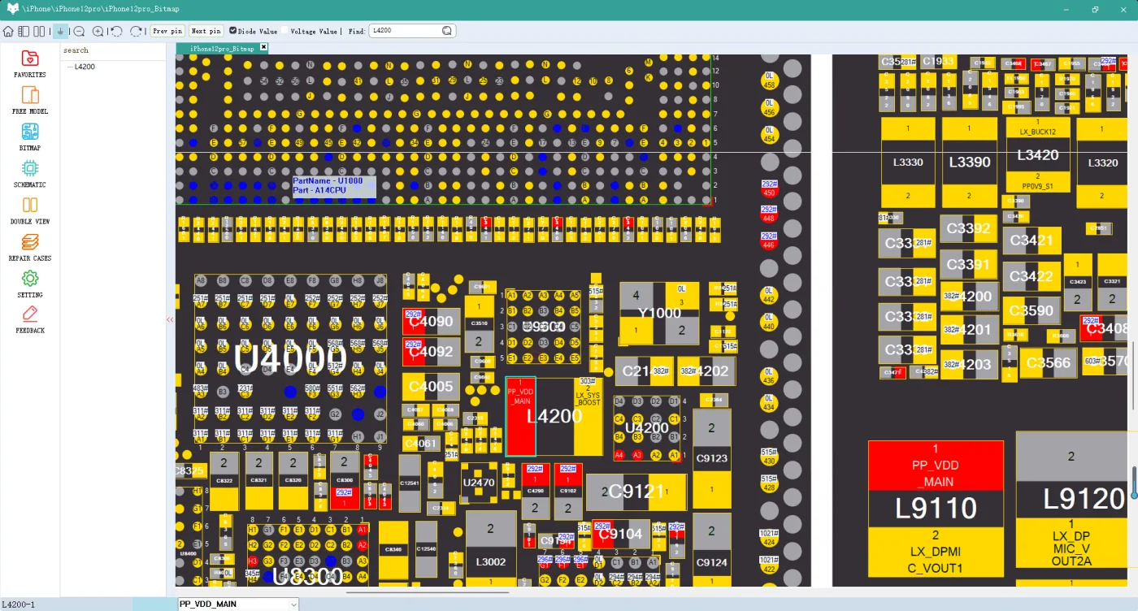Open the Free Model section
Image resolution: width=1138 pixels, height=611 pixels.
tap(30, 100)
